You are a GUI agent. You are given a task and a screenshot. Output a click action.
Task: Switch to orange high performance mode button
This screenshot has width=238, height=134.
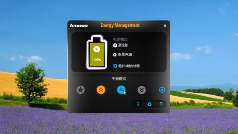[101, 90]
